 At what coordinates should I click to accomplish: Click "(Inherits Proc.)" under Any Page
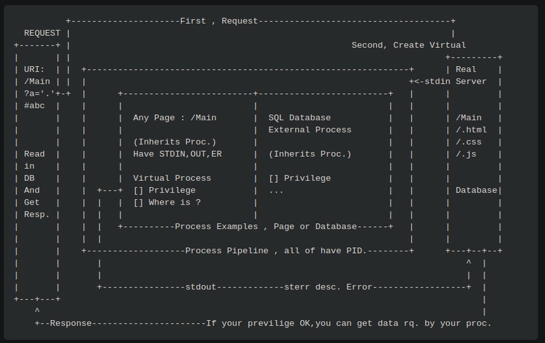tap(174, 142)
